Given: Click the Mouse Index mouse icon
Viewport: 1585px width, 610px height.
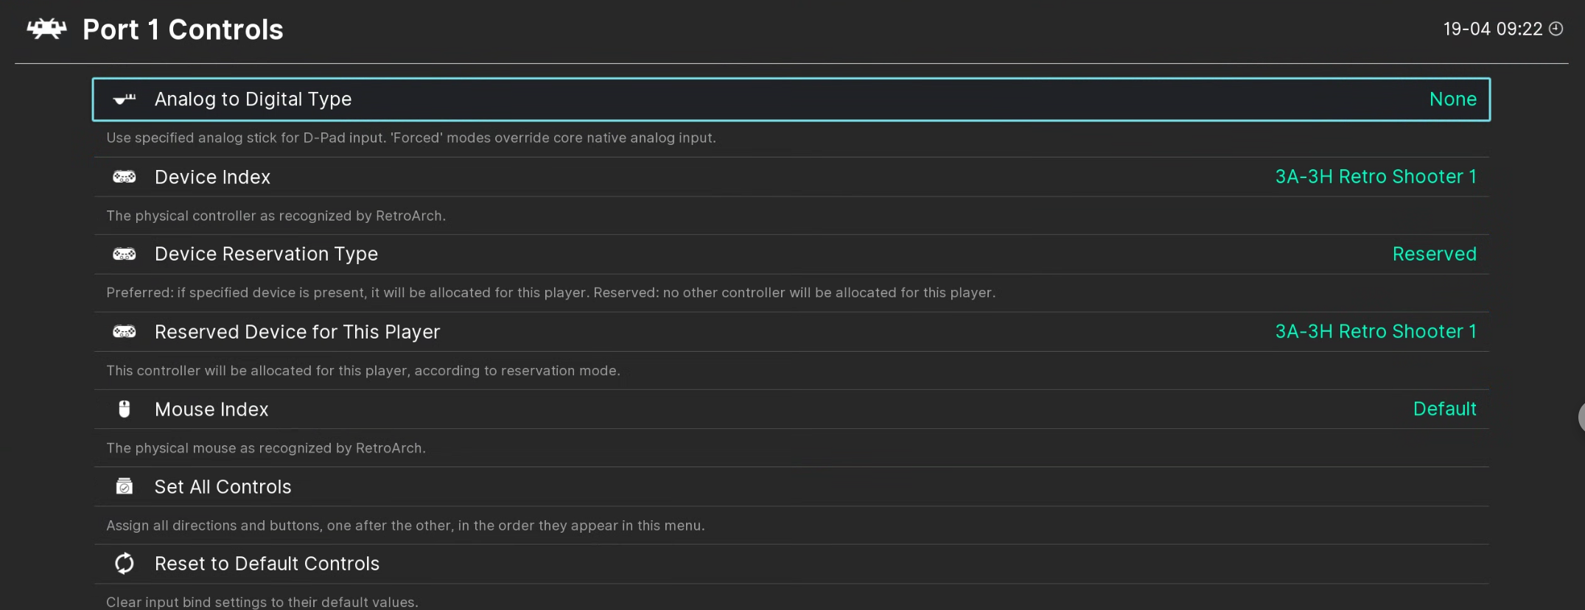Looking at the screenshot, I should tap(125, 409).
